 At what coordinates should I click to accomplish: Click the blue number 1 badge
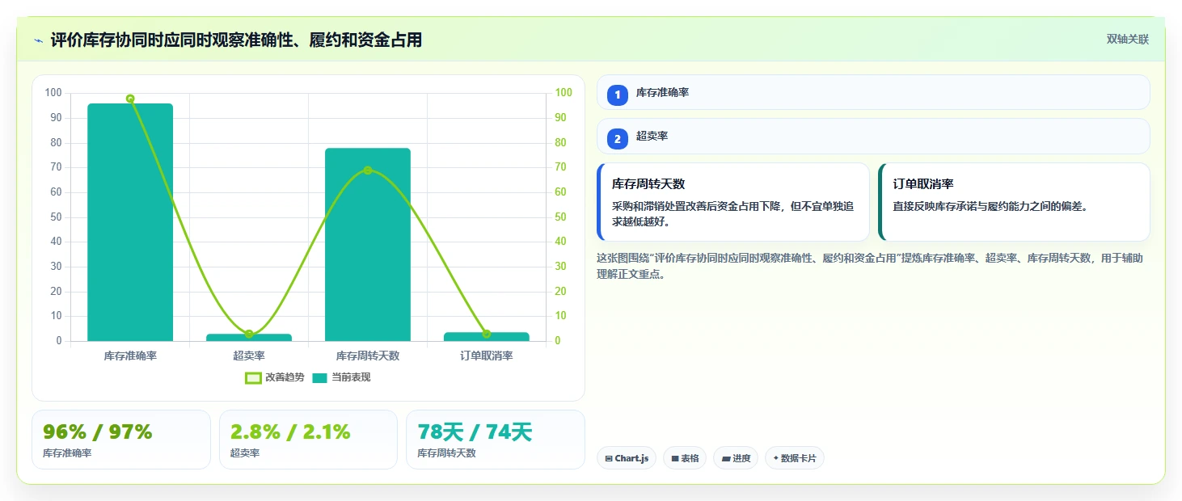(x=618, y=95)
